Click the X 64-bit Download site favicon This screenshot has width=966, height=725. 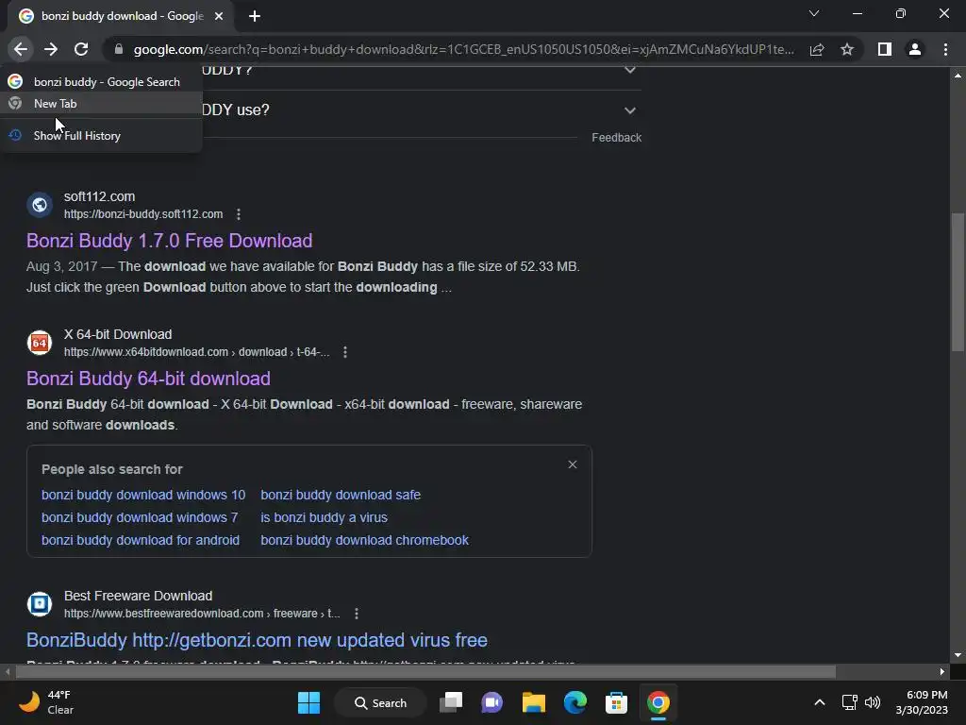pyautogui.click(x=40, y=343)
